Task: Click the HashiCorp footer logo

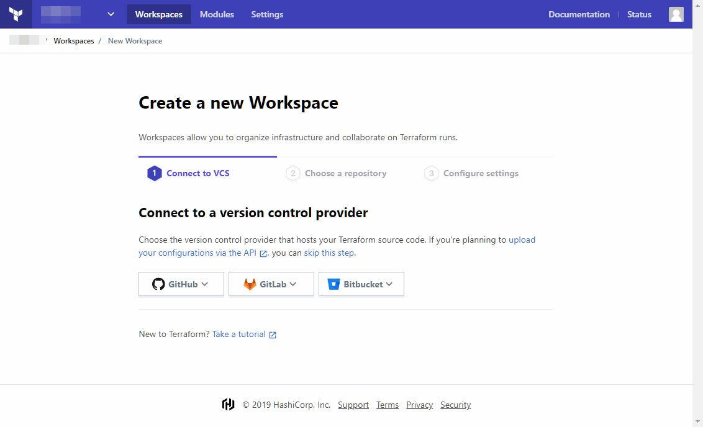Action: click(228, 405)
